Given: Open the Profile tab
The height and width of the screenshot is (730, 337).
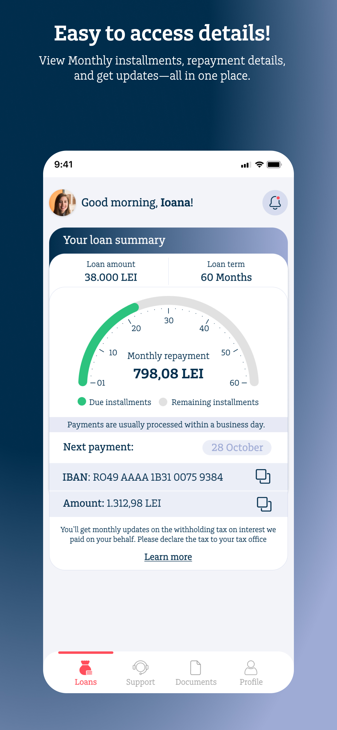Looking at the screenshot, I should click(251, 673).
